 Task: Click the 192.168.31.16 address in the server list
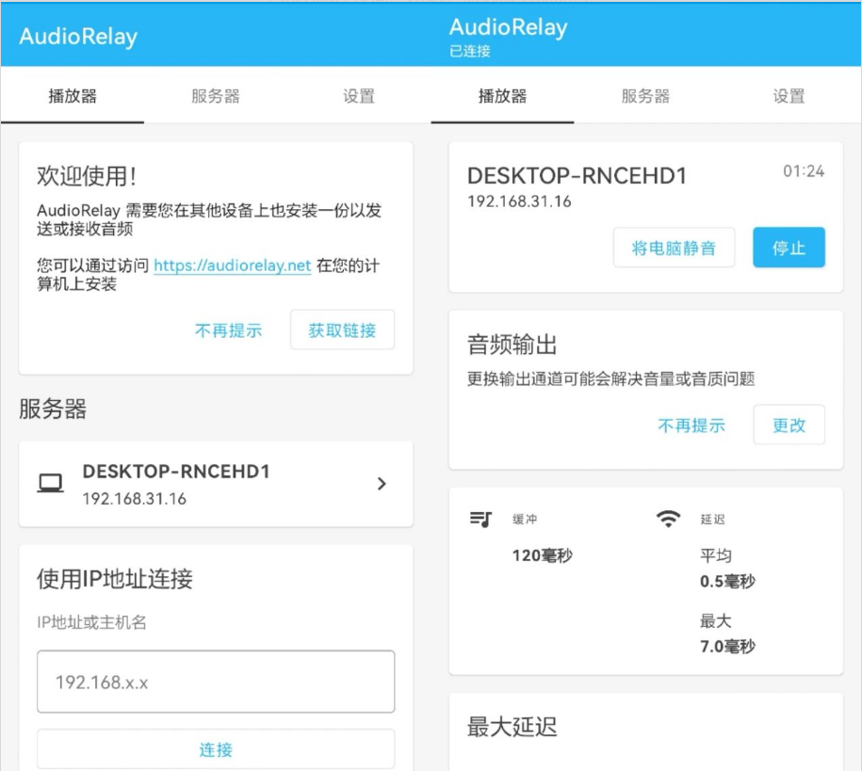pyautogui.click(x=134, y=498)
